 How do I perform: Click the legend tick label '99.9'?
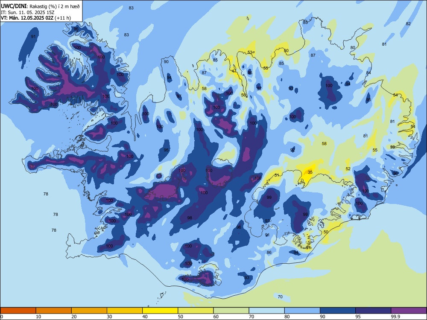[x=395, y=317]
